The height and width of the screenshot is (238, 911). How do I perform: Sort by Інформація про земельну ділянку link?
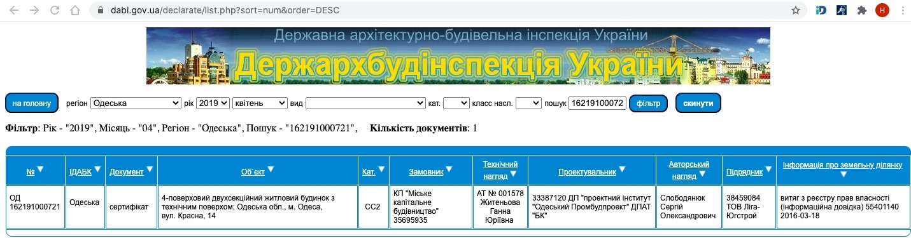(x=843, y=165)
